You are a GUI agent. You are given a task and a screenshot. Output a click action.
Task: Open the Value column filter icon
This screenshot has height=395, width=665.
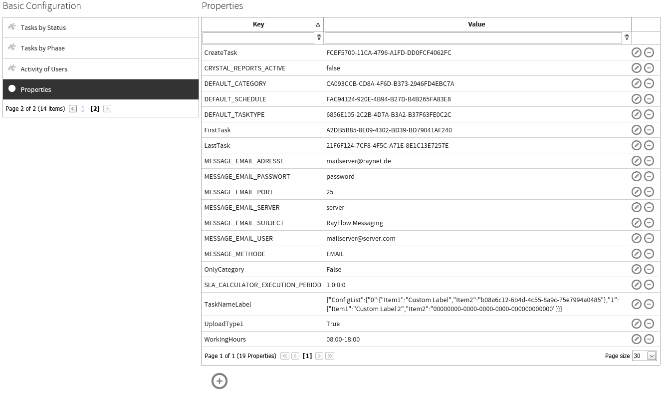(627, 37)
